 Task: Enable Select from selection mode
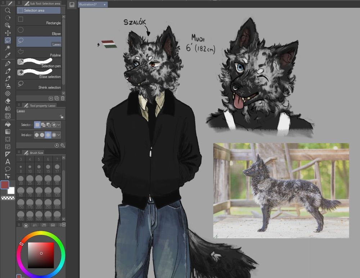tap(54, 125)
